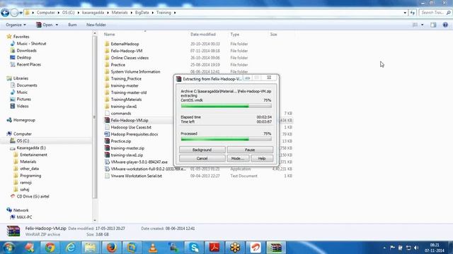
Task: Click the taskbar clock and date
Action: [435, 248]
